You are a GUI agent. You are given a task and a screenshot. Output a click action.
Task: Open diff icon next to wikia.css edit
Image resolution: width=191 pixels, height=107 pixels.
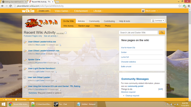point(60,45)
